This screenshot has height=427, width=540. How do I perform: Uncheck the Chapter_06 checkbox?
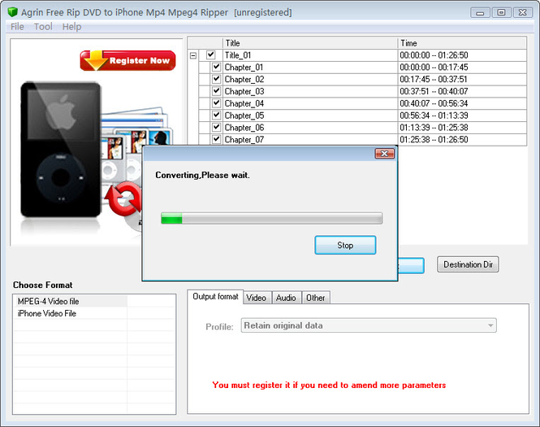pos(216,127)
